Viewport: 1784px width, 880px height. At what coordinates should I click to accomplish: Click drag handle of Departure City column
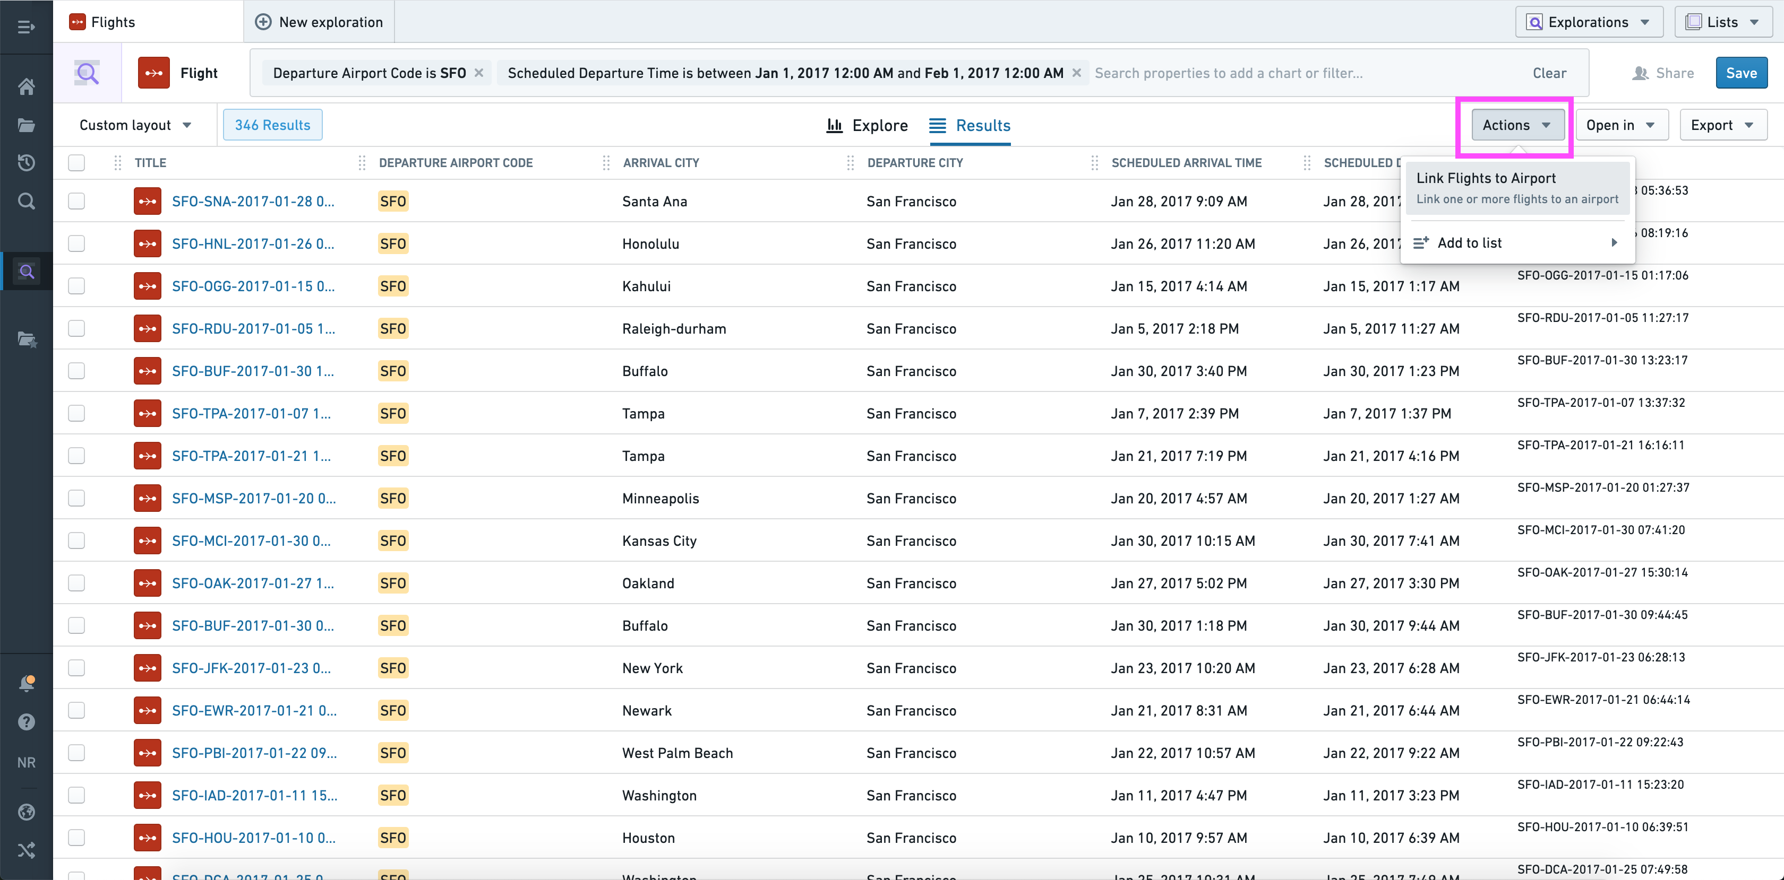[851, 162]
